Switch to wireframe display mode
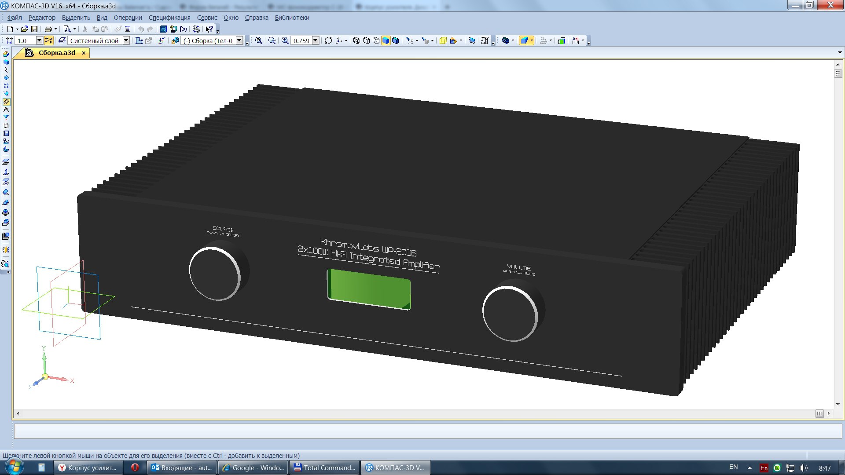The image size is (845, 475). pyautogui.click(x=356, y=40)
